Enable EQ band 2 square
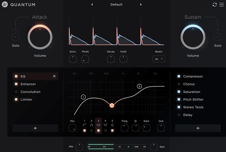This screenshot has width=226, height=152. [x=92, y=131]
